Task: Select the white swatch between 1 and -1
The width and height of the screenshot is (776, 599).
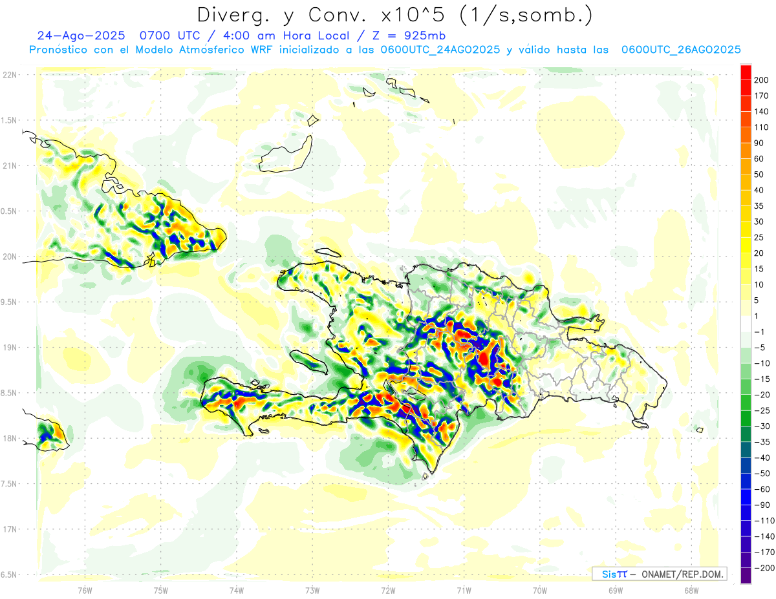Action: [746, 324]
